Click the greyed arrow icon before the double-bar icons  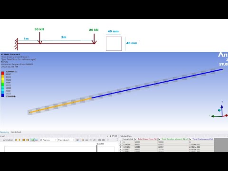95,140
